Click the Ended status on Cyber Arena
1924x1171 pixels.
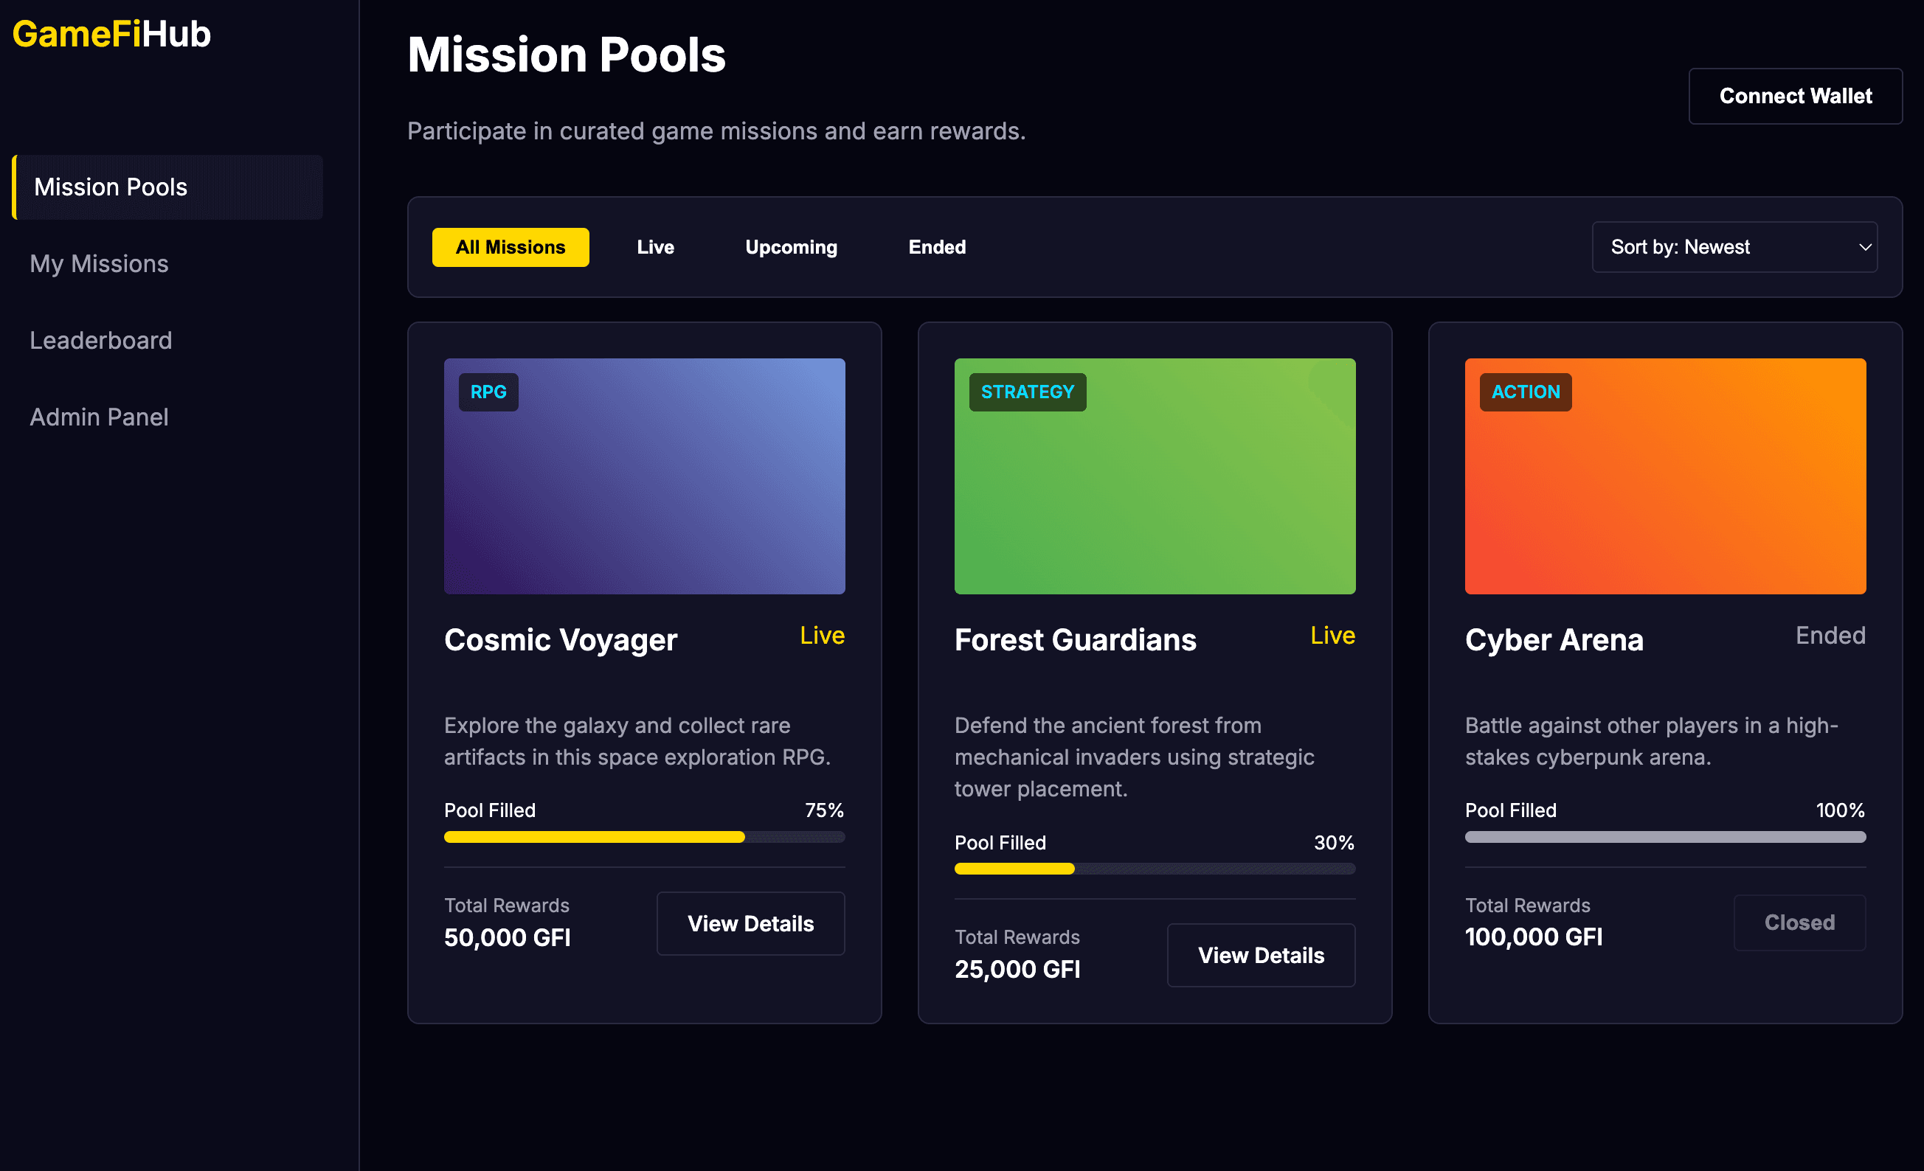coord(1830,636)
